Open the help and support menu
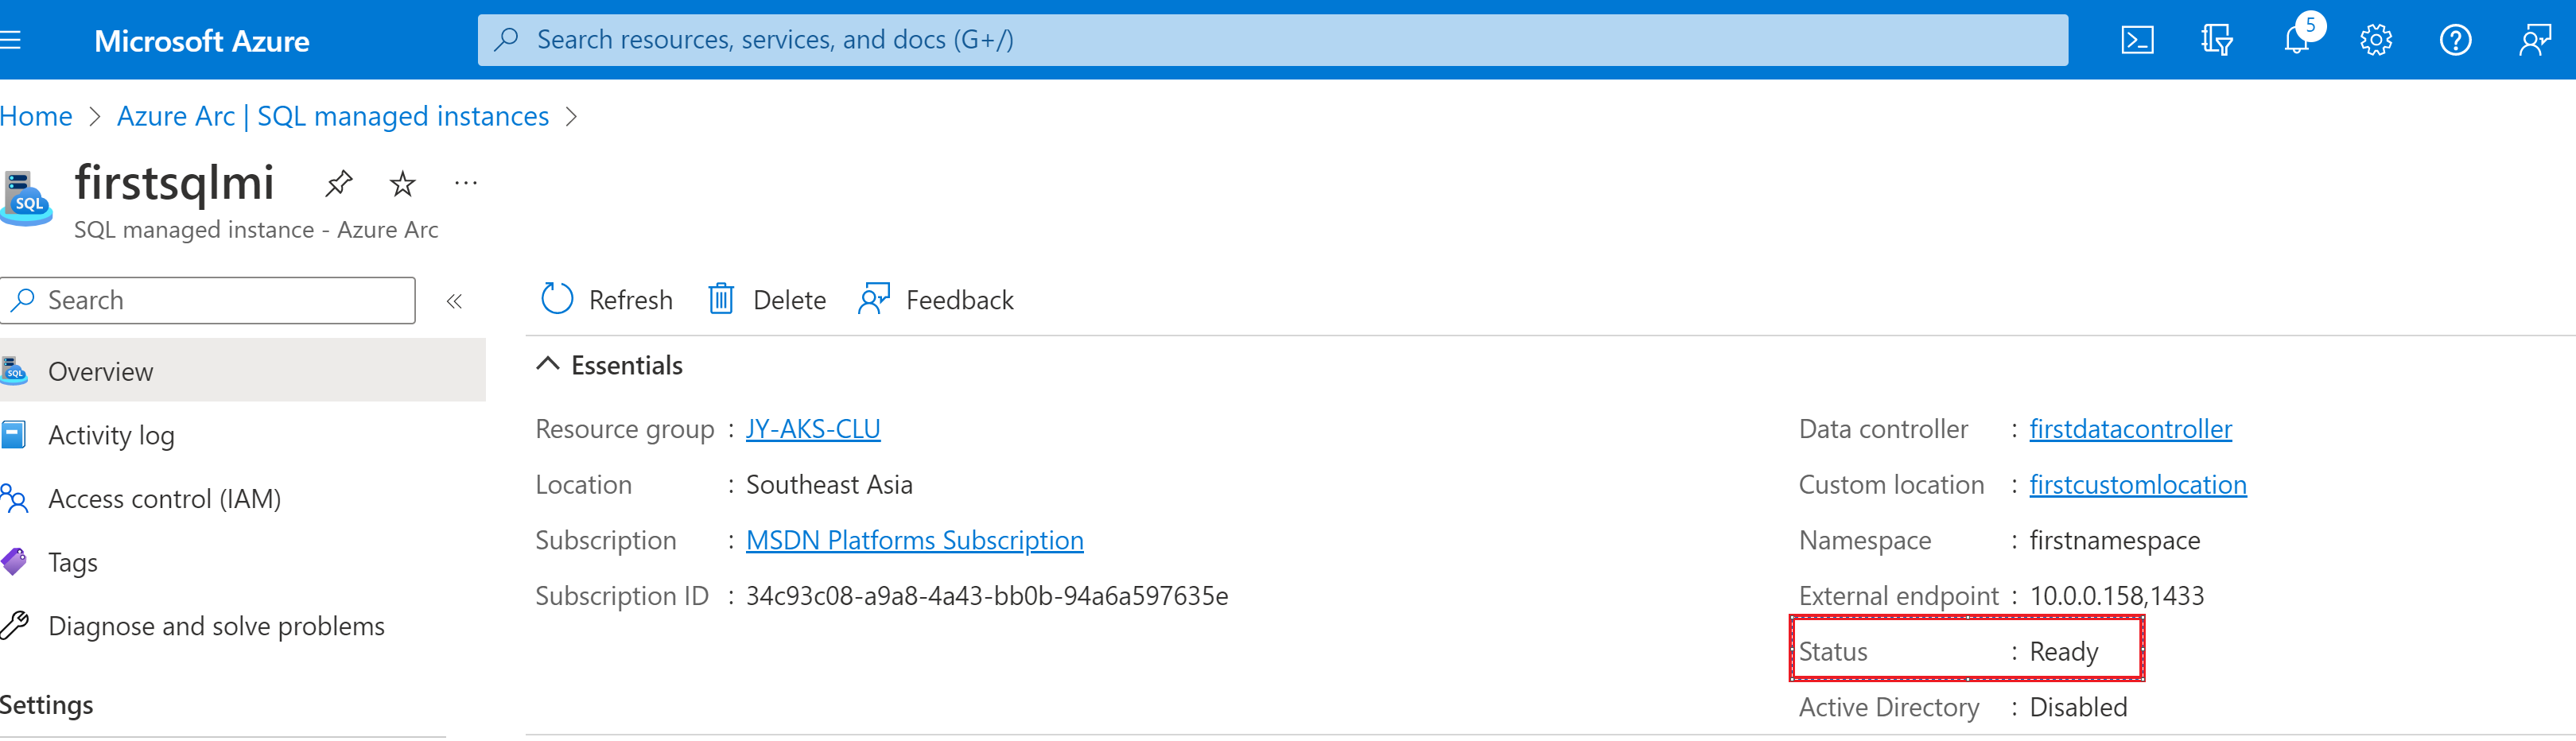This screenshot has width=2576, height=741. pos(2455,40)
